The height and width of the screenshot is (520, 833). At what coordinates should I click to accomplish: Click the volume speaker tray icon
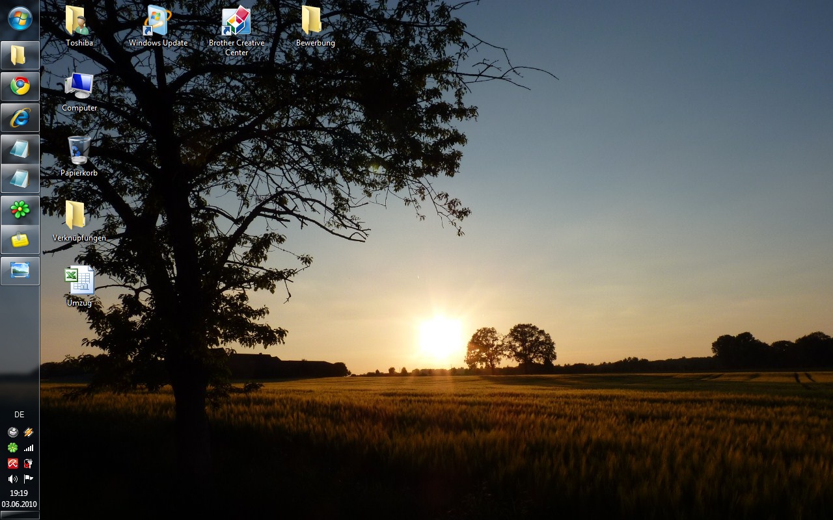(x=12, y=479)
